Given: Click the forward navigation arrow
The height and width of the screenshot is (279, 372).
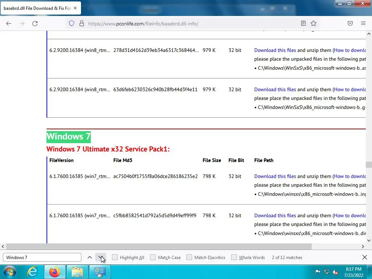Looking at the screenshot, I should tap(22, 24).
